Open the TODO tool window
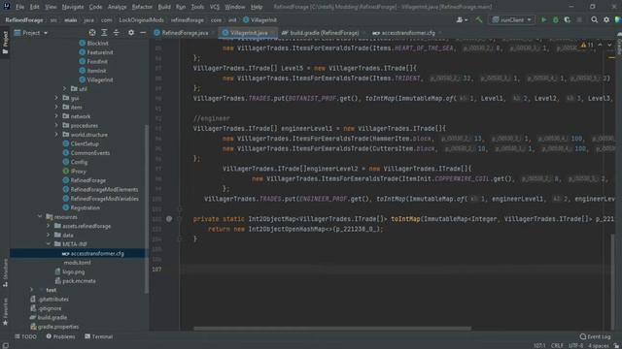The image size is (622, 349). click(26, 336)
